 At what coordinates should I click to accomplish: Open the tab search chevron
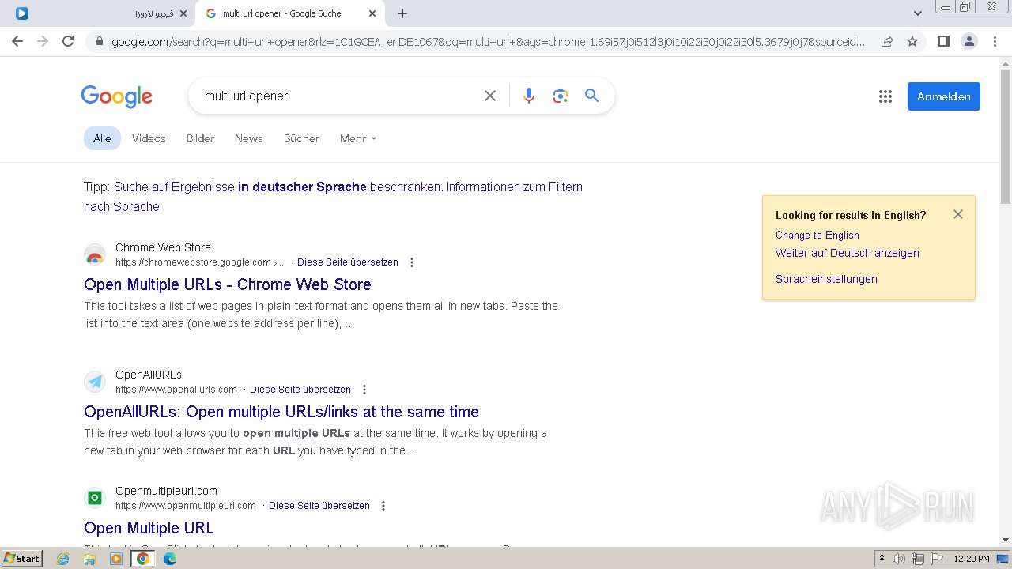917,13
